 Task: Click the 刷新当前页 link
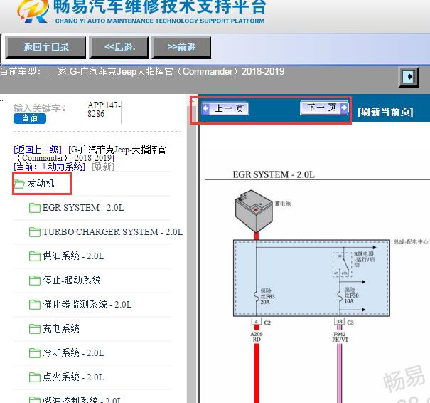[x=385, y=112]
